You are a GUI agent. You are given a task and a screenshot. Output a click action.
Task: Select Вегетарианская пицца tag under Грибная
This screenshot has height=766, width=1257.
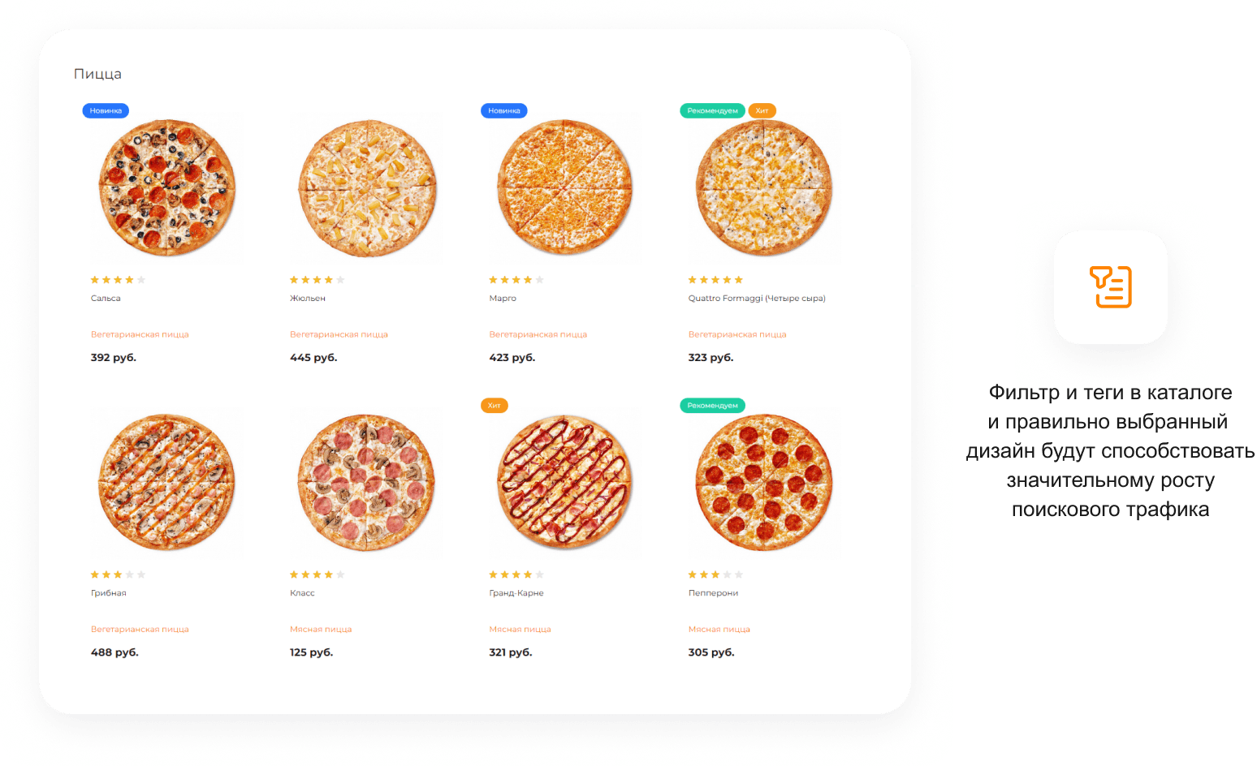[x=140, y=629]
